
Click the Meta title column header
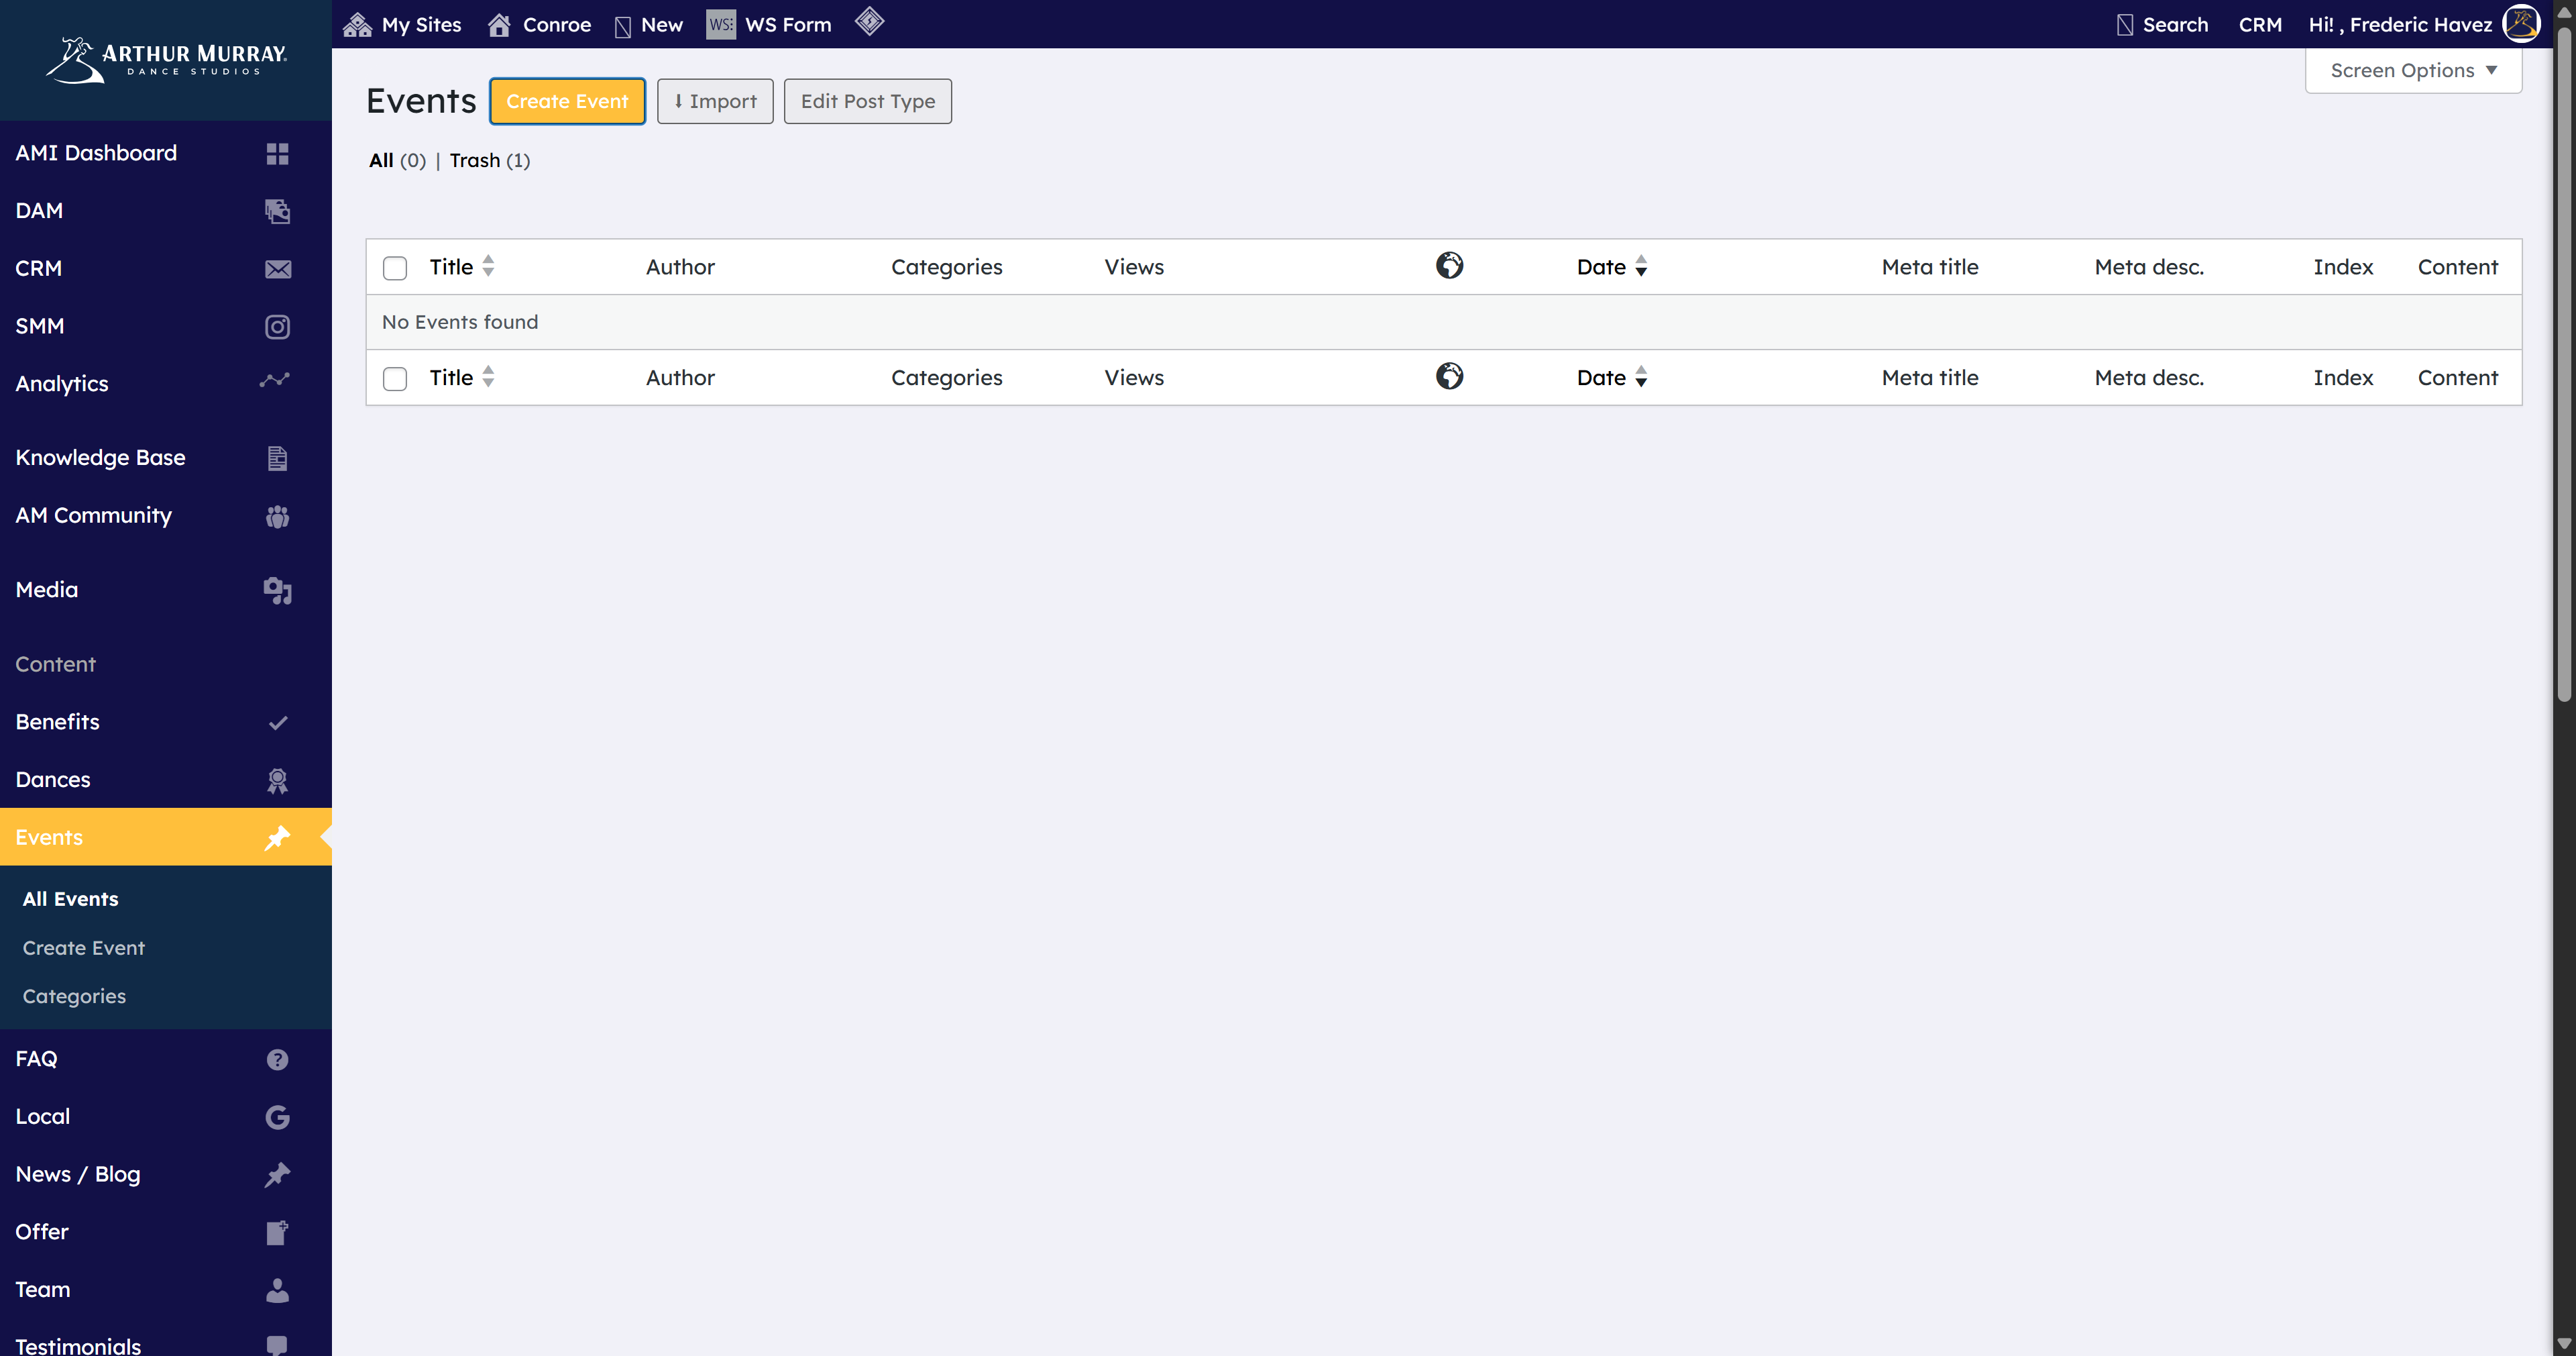1929,267
